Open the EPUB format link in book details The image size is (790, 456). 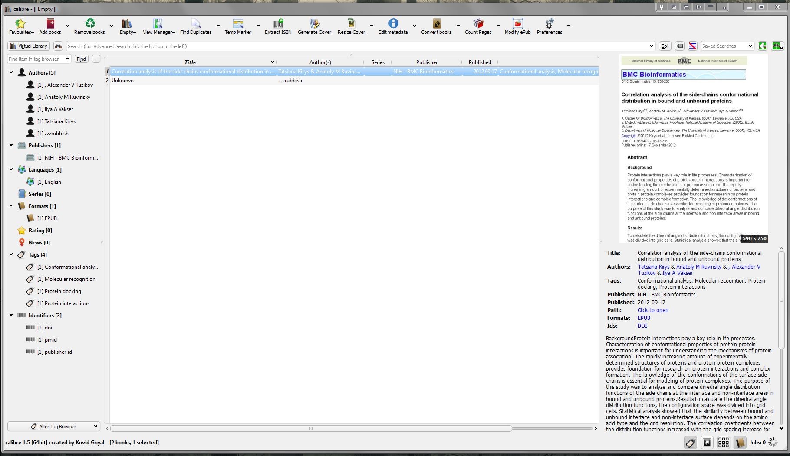click(x=644, y=318)
